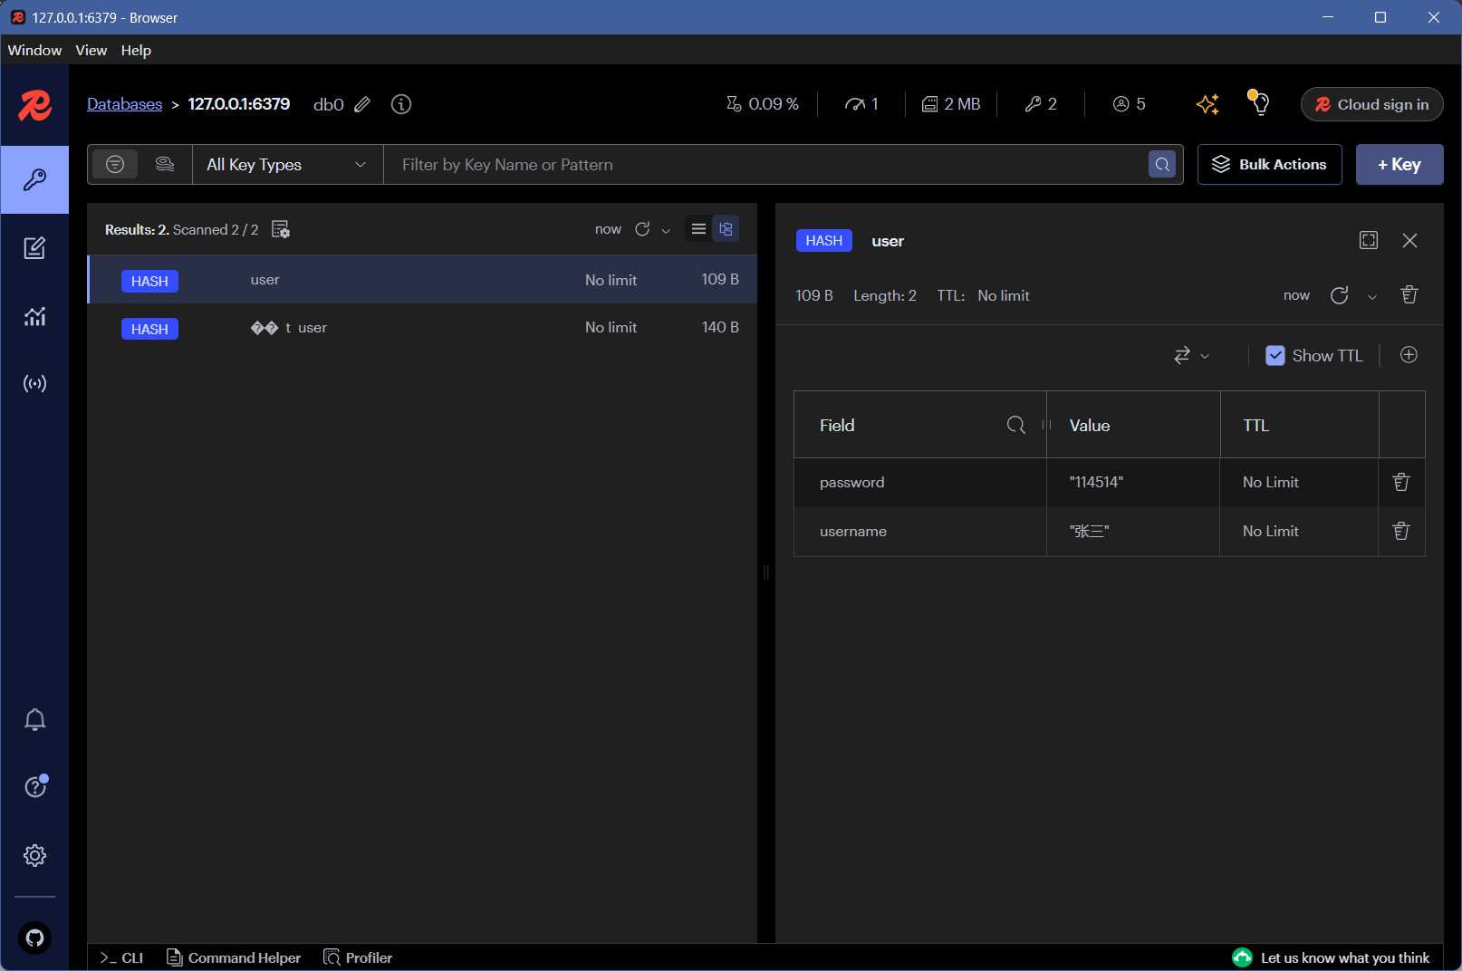The height and width of the screenshot is (971, 1462).
Task: Close the user key details panel
Action: (1409, 240)
